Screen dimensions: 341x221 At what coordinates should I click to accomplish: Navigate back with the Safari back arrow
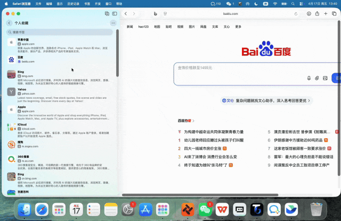126,14
